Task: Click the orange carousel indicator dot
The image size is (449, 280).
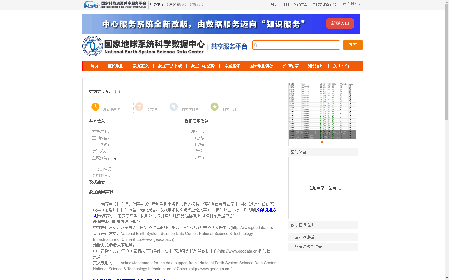Action: click(322, 142)
